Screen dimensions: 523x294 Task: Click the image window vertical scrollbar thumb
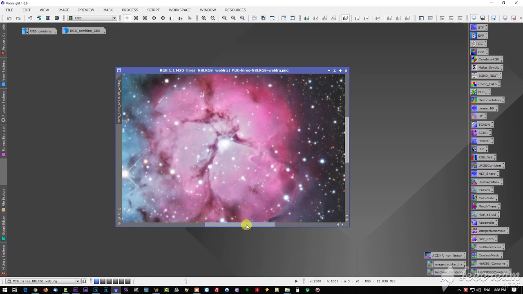[x=347, y=140]
